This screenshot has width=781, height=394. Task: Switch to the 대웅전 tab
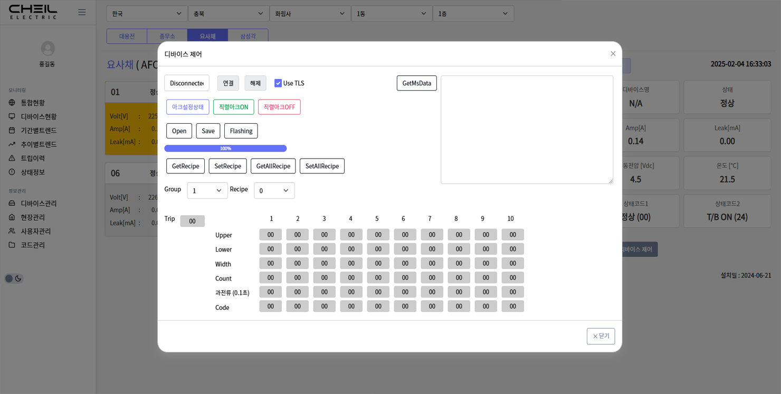(x=127, y=36)
